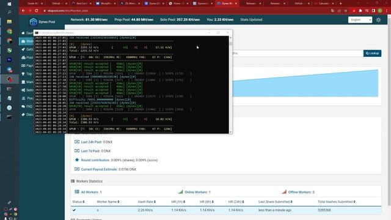The image size is (391, 220).
Task: Sort workers by Last Share Submitted column
Action: [x=276, y=202]
